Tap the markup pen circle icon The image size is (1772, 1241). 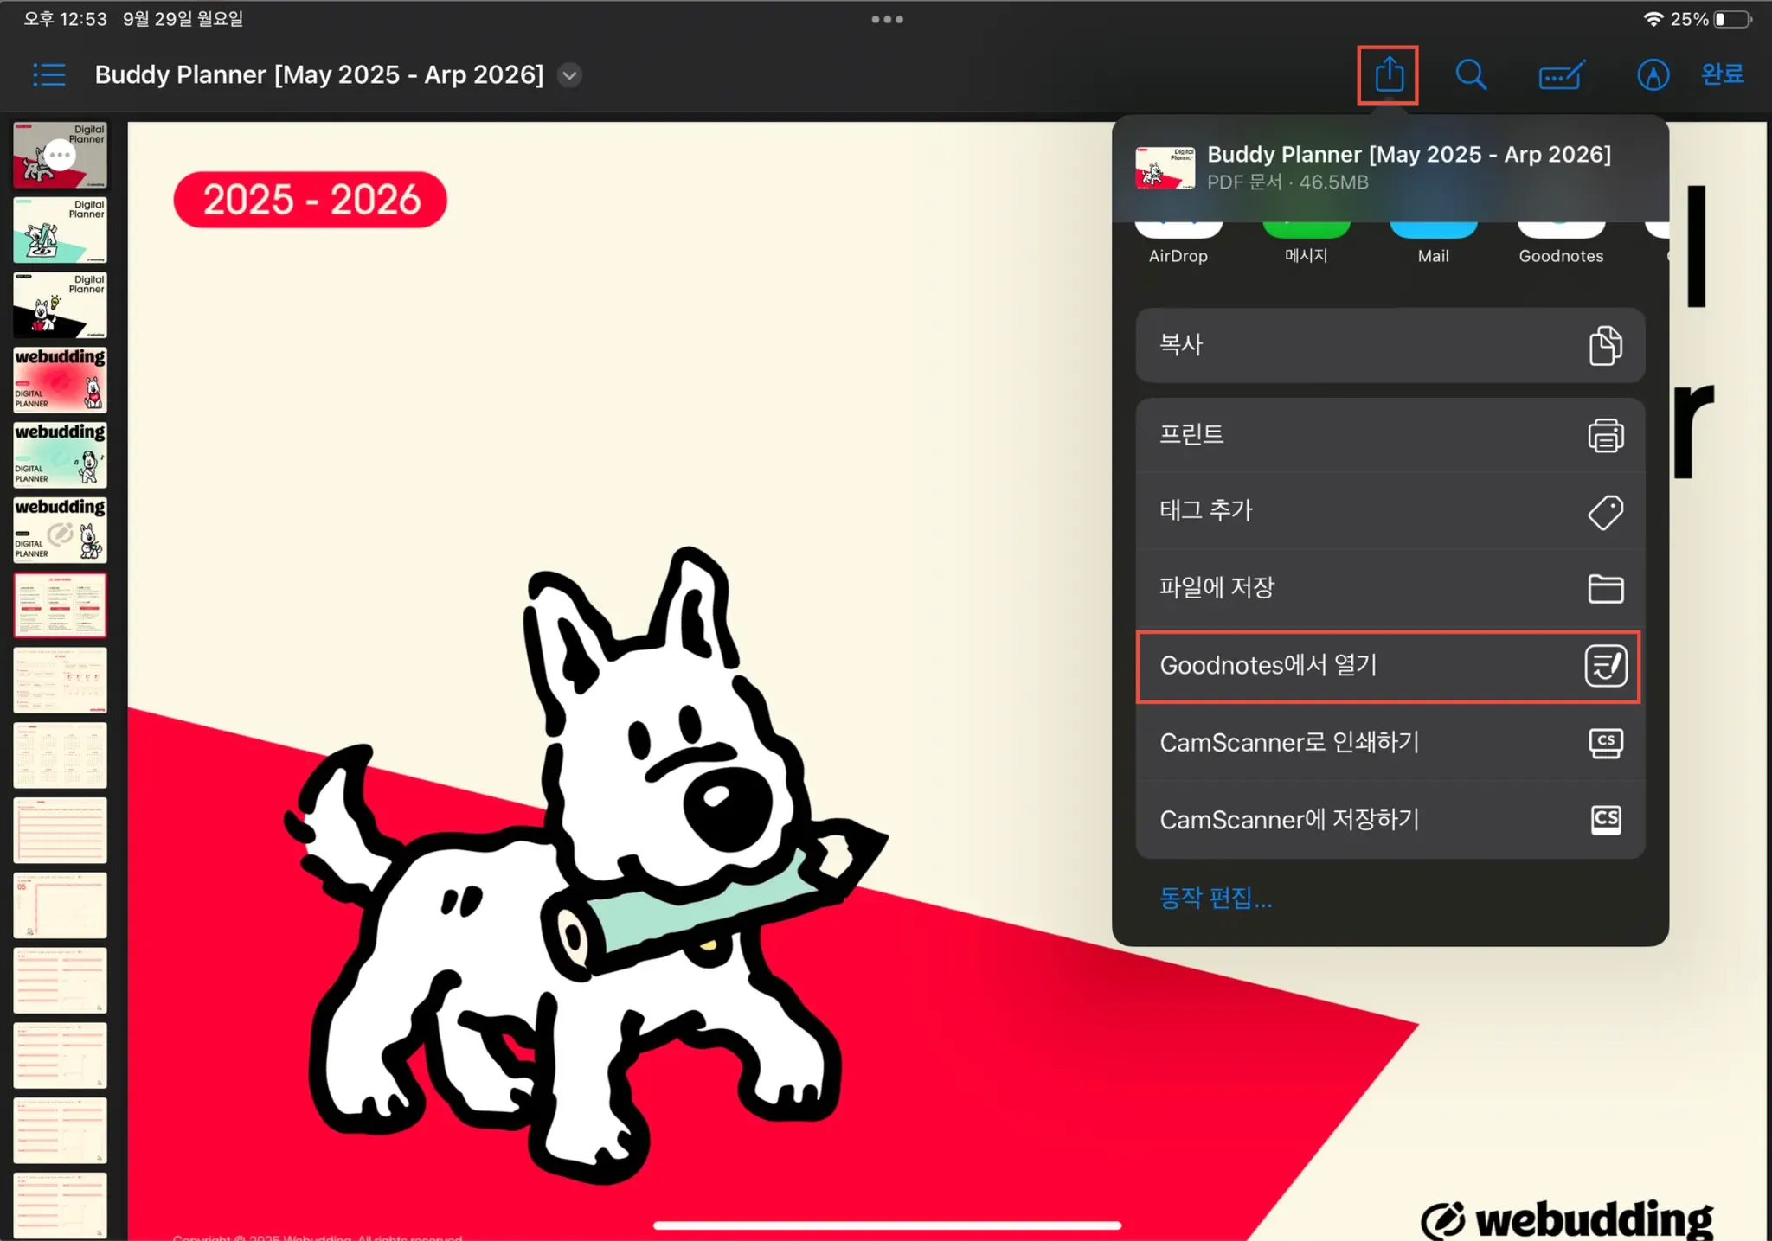pos(1653,75)
